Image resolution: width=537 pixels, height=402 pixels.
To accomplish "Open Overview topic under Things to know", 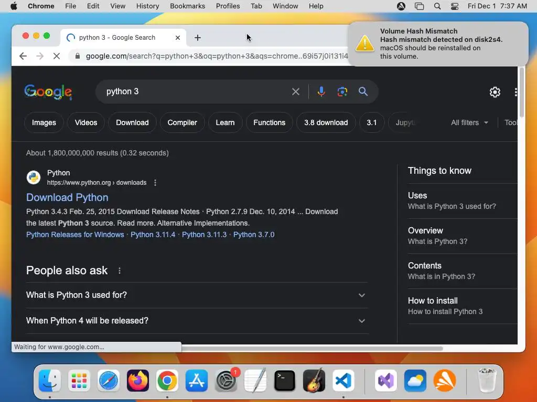I will 463,236.
